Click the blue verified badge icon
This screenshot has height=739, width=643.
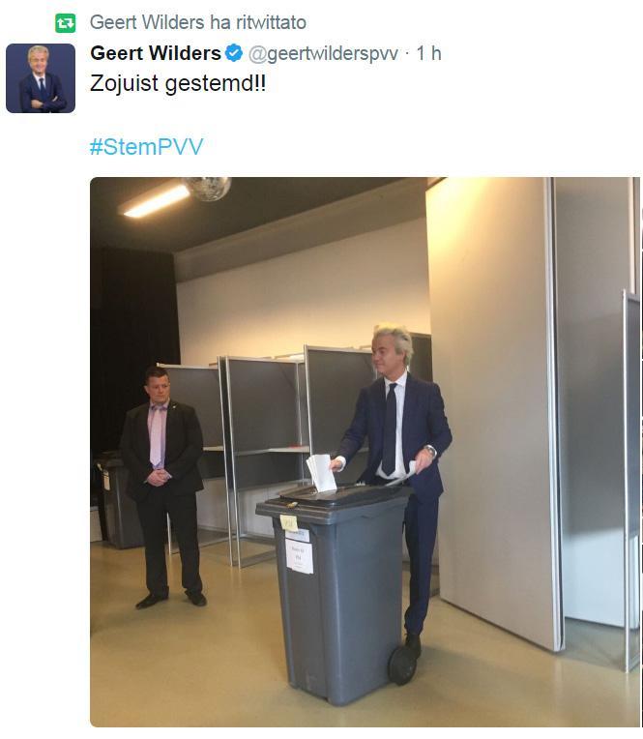[x=234, y=53]
